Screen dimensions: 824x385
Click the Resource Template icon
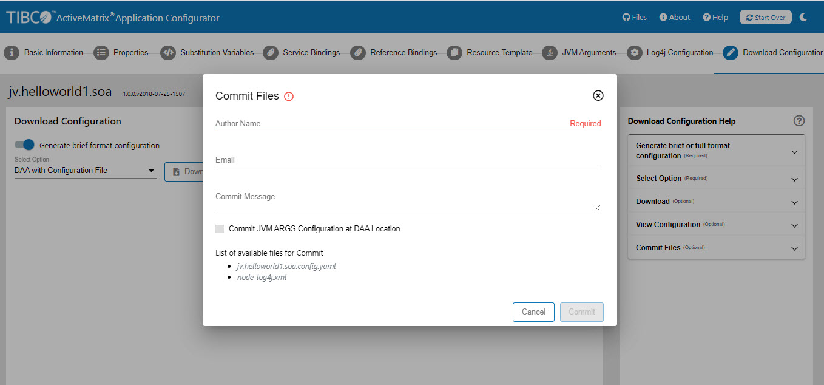454,53
